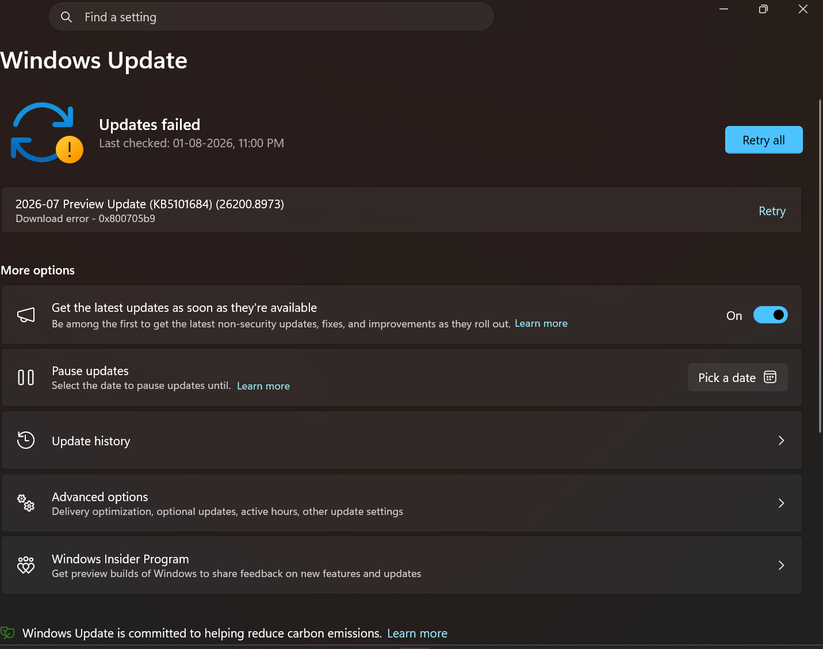This screenshot has height=649, width=823.
Task: Select the Windows Insider Program title
Action: [120, 559]
